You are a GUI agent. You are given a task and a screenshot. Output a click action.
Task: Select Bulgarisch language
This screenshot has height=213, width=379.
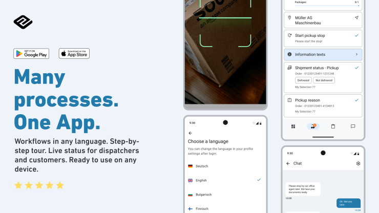pos(225,195)
